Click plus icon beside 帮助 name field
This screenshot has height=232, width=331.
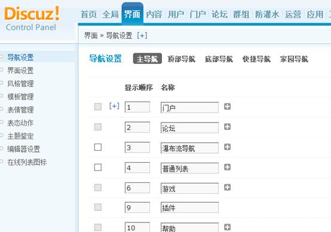tap(227, 227)
